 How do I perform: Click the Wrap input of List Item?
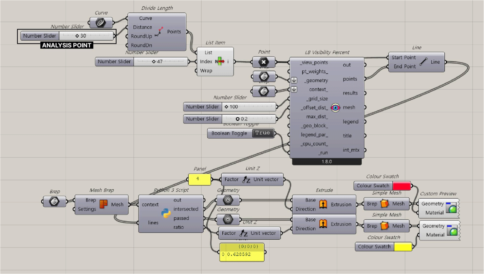pyautogui.click(x=206, y=71)
